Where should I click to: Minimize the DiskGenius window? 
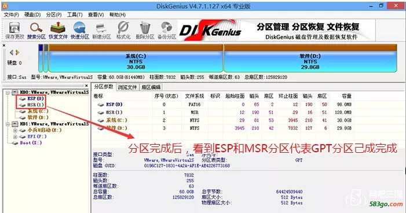click(x=371, y=5)
